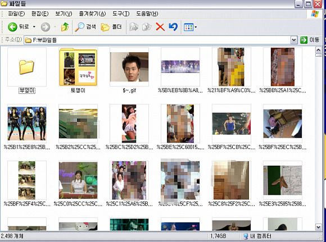Click the 이동 (Go) button
This screenshot has height=242, width=326.
coord(310,40)
